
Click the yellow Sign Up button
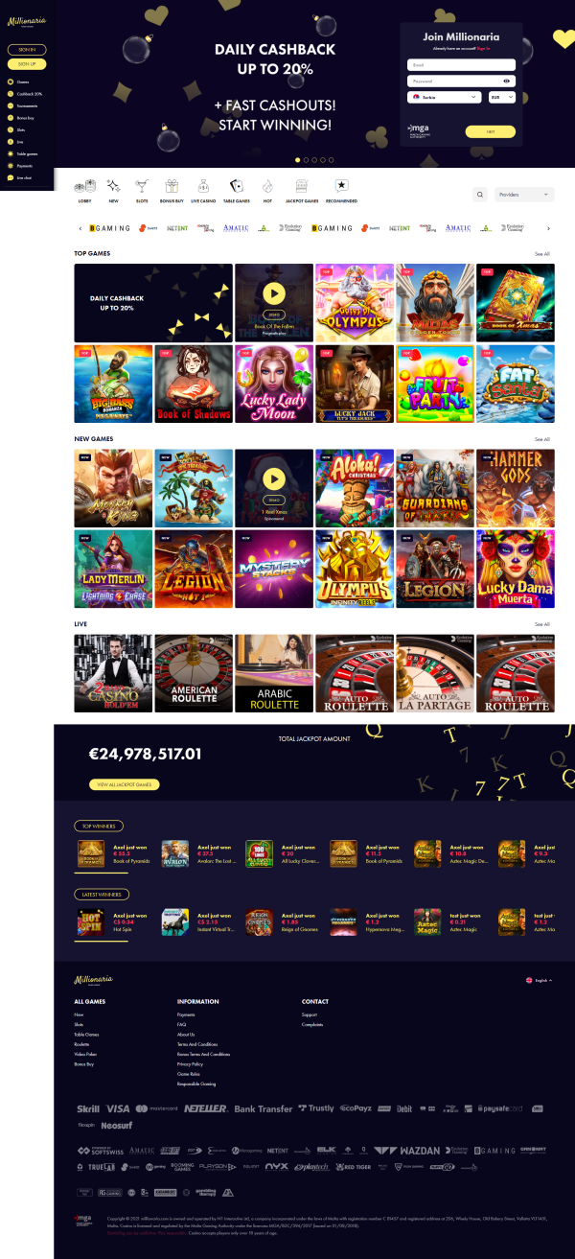point(27,64)
